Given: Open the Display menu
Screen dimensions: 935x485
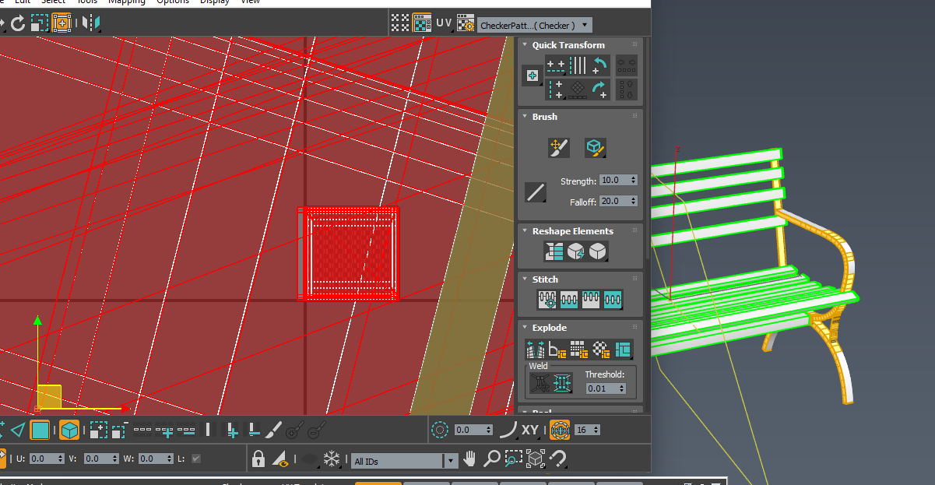Looking at the screenshot, I should 214,2.
